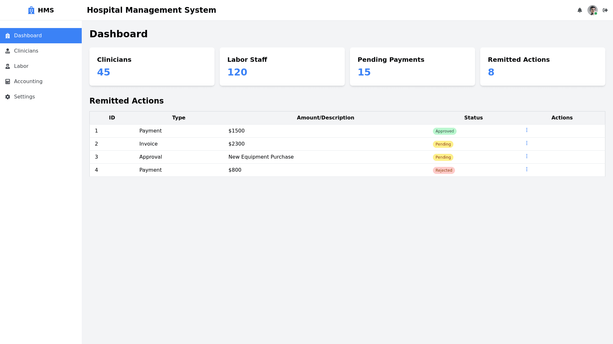Open kebab menu for $800 Payment row
The width and height of the screenshot is (613, 344).
coord(527,169)
